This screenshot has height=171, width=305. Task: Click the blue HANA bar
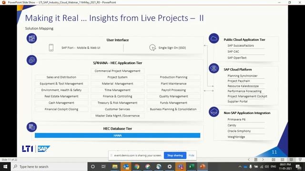[118, 135]
